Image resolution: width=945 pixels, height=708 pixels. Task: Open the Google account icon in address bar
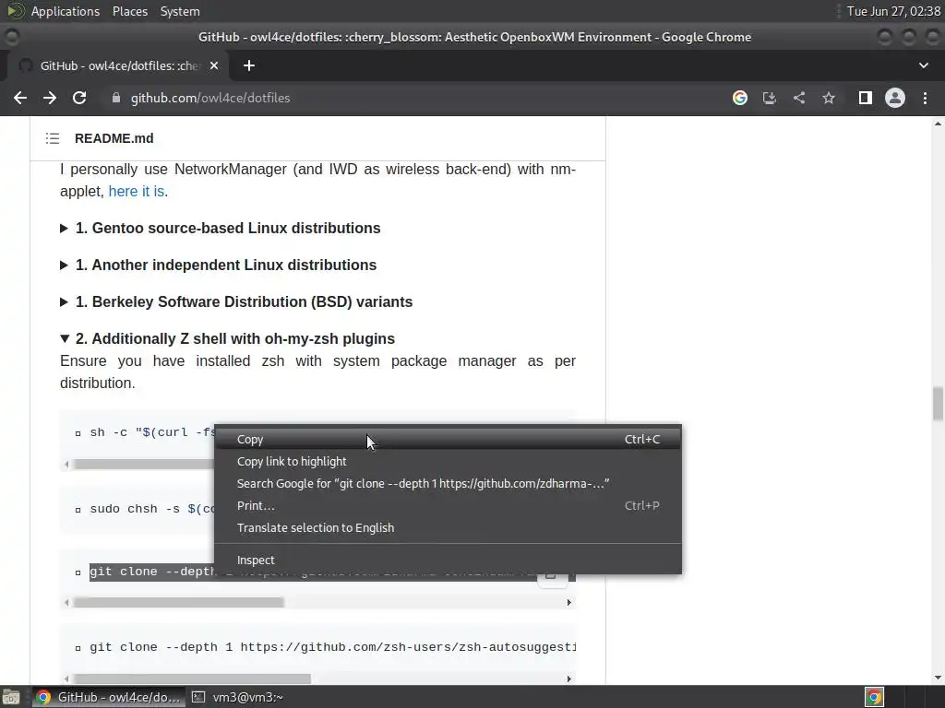tap(740, 98)
